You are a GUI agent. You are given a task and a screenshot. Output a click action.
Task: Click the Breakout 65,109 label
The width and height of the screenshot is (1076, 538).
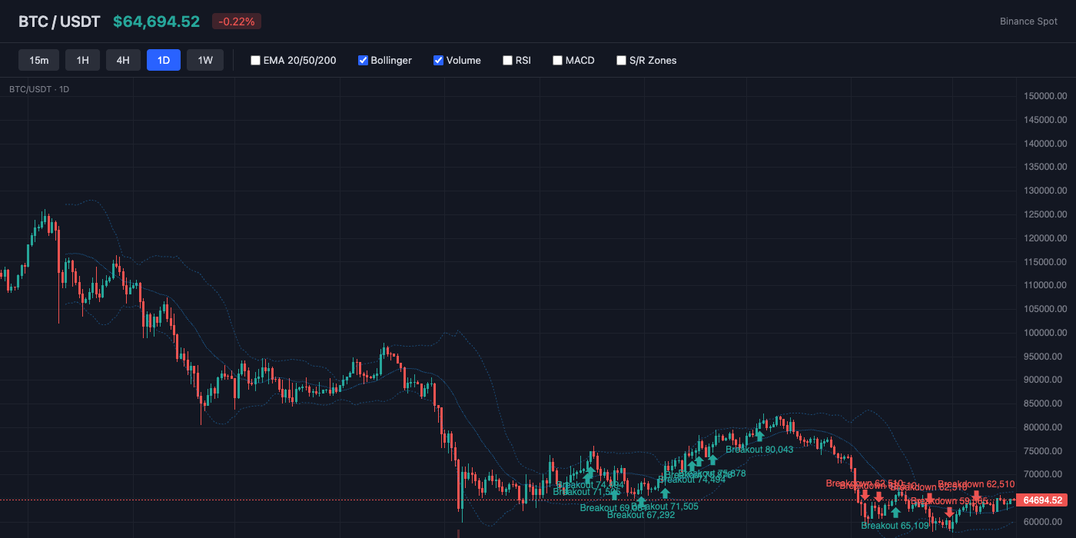pyautogui.click(x=895, y=526)
